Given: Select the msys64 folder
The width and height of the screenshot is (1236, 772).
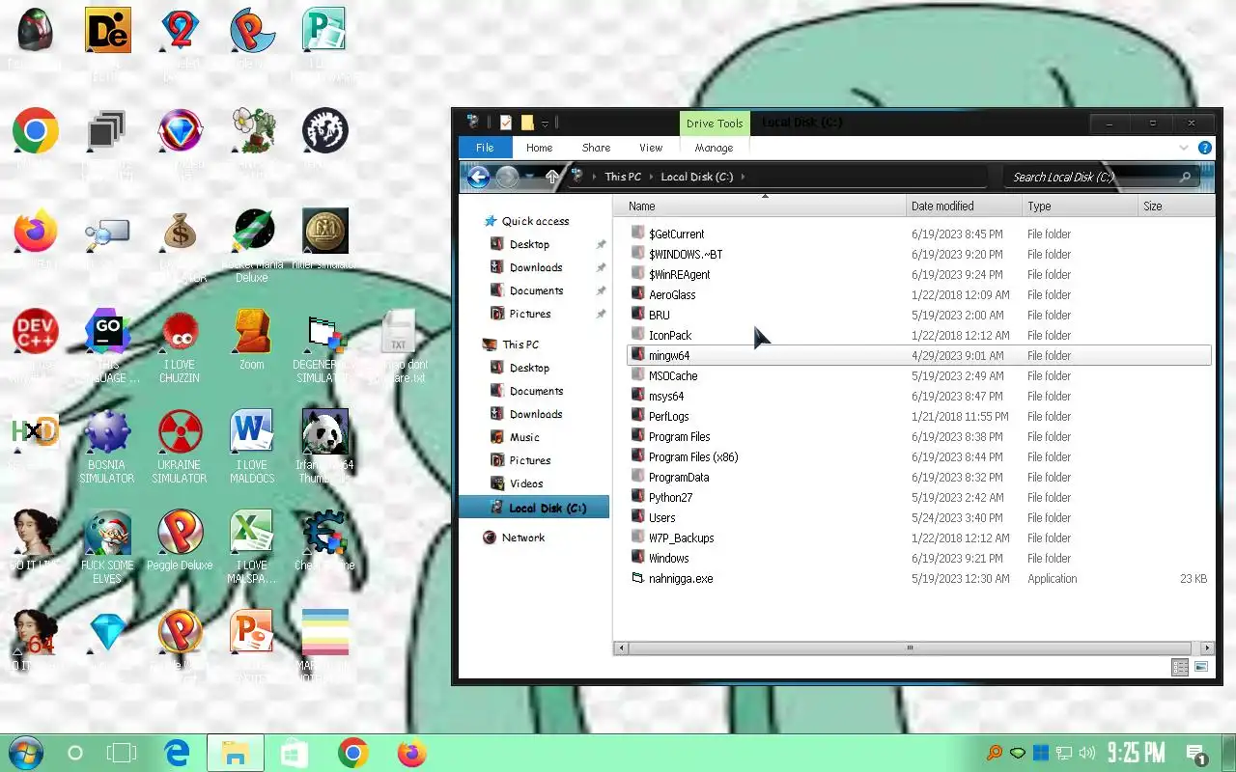Looking at the screenshot, I should [x=666, y=396].
